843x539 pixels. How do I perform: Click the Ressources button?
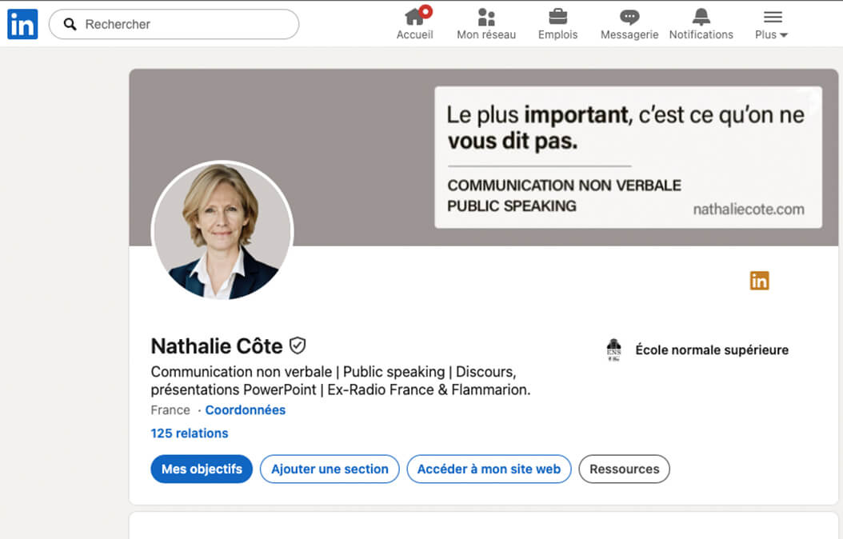click(x=624, y=469)
